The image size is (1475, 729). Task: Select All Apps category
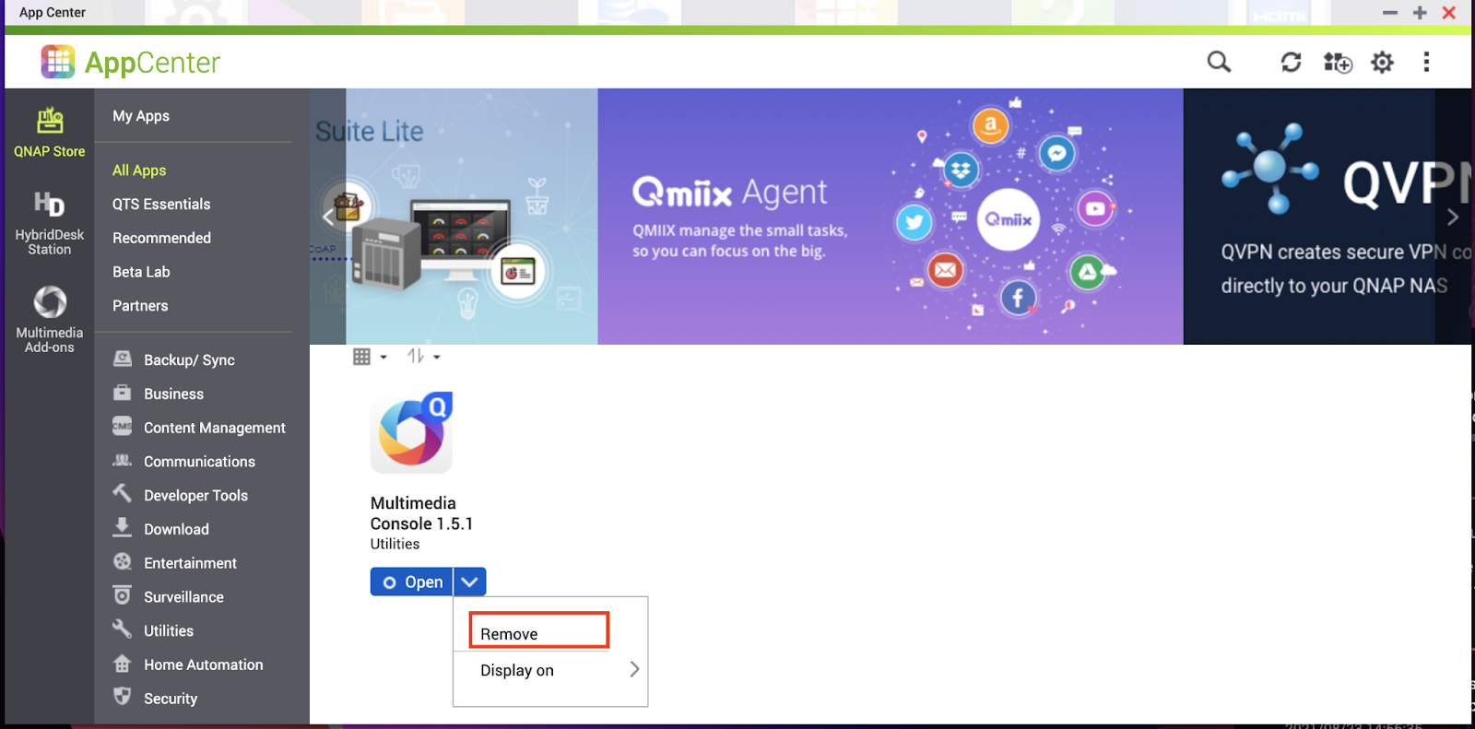tap(139, 170)
